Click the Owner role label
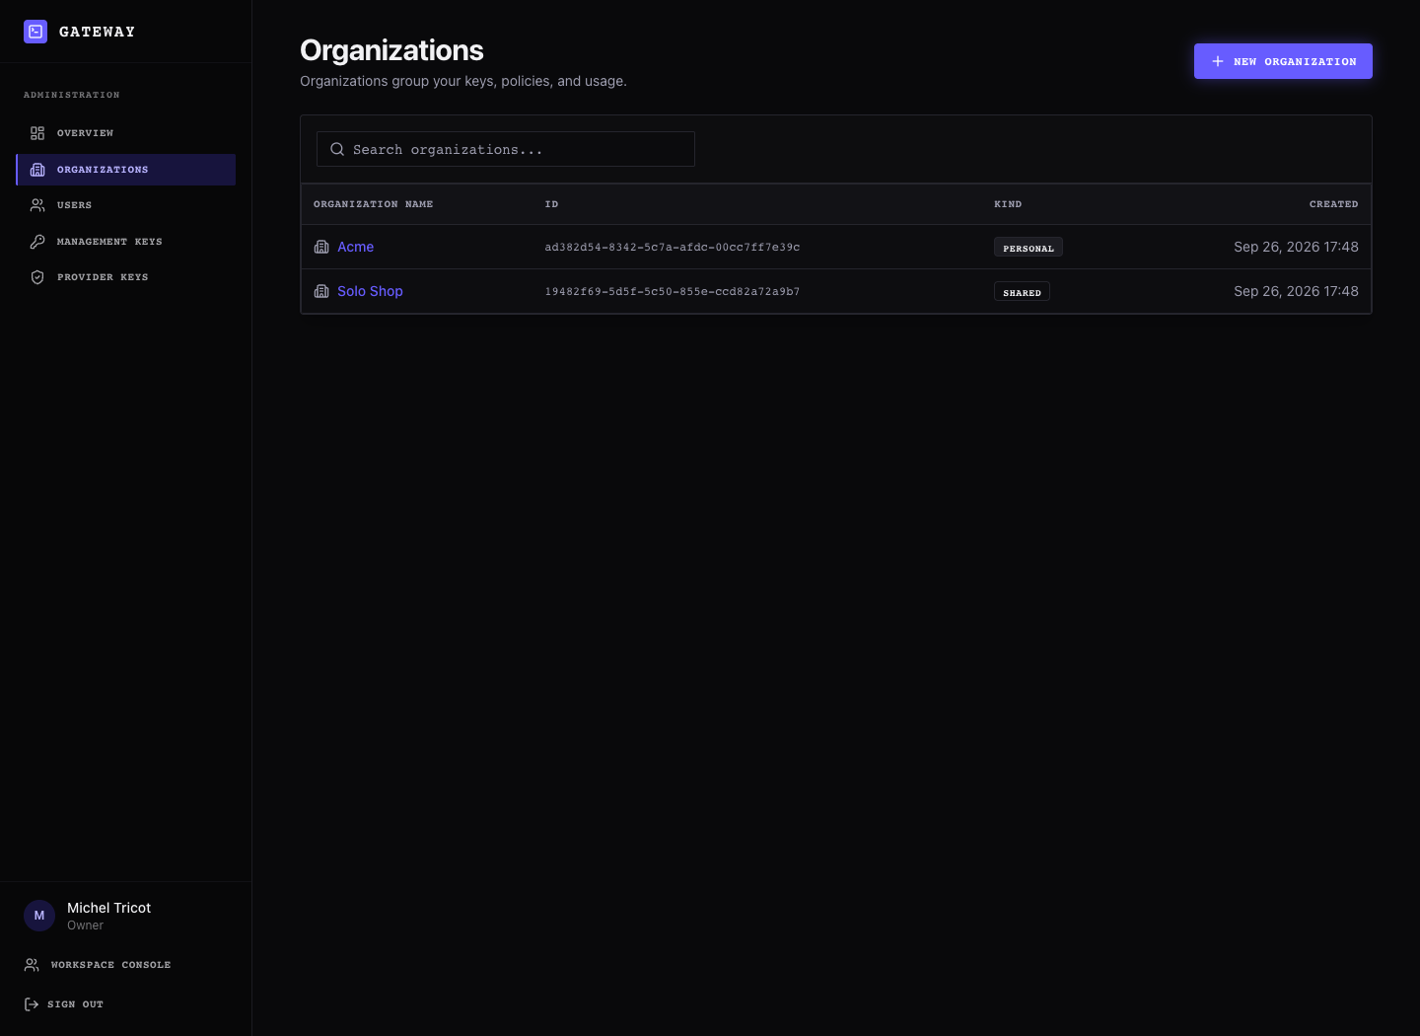Screen dimensions: 1420x1036 click(85, 925)
